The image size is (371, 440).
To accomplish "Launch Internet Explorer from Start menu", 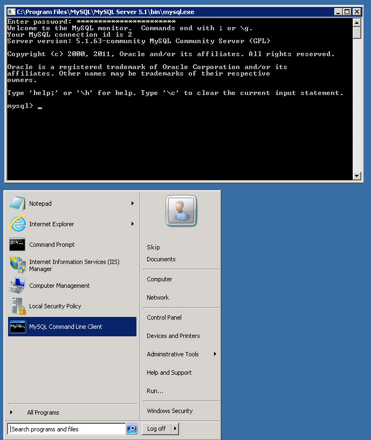I will 72,224.
